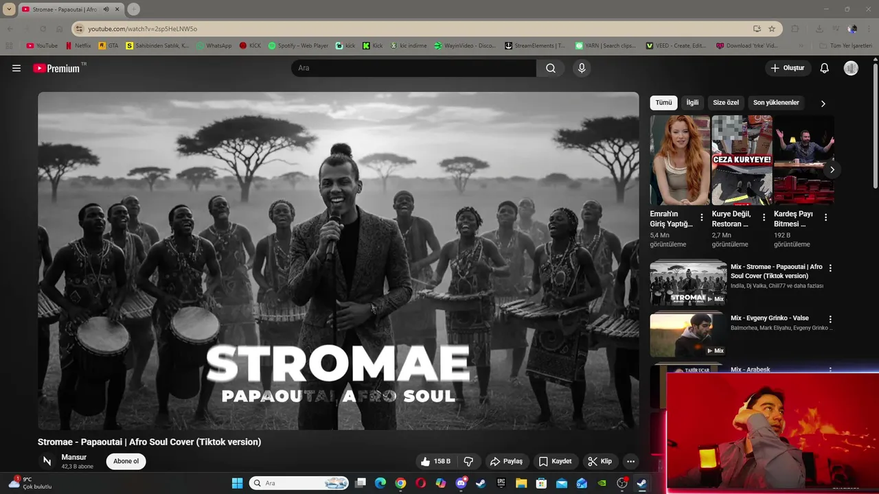Click the YouTube Premium logo
Viewport: 879px width, 494px height.
pyautogui.click(x=58, y=68)
